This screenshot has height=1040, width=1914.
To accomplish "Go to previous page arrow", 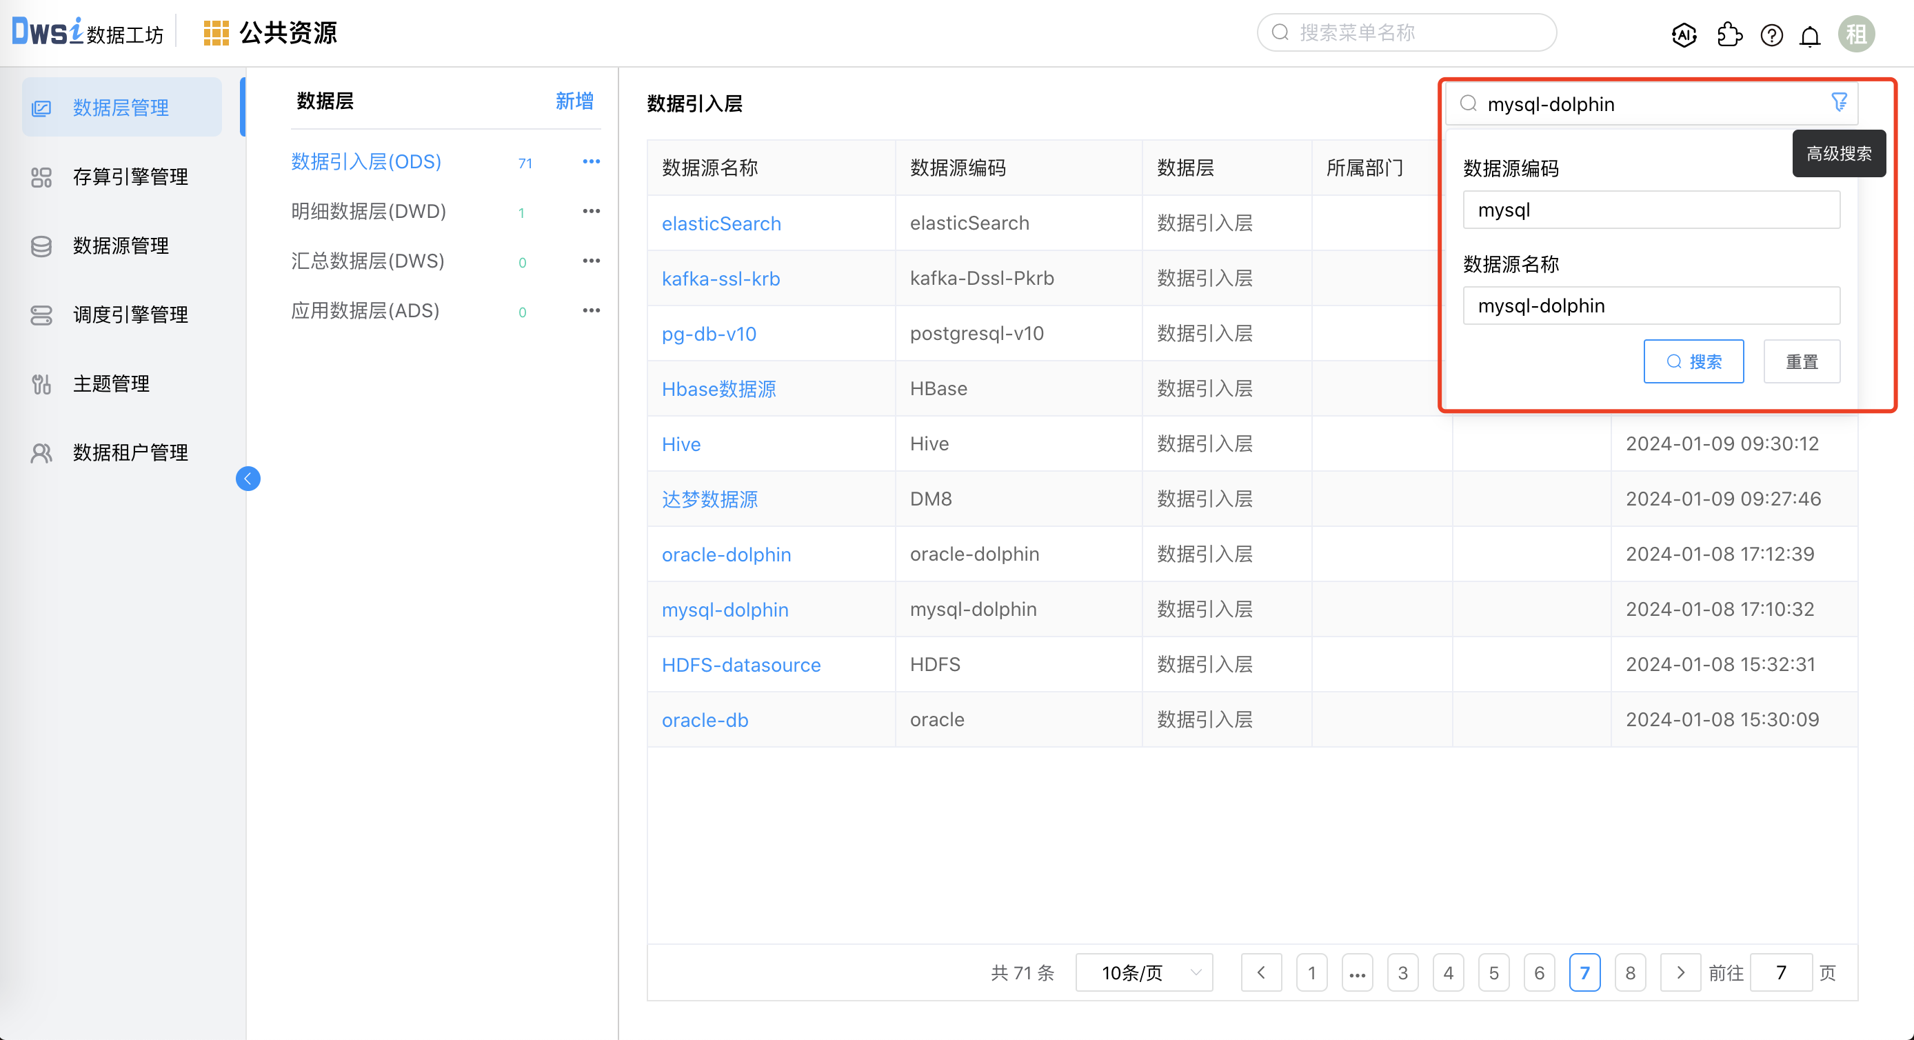I will 1261,972.
